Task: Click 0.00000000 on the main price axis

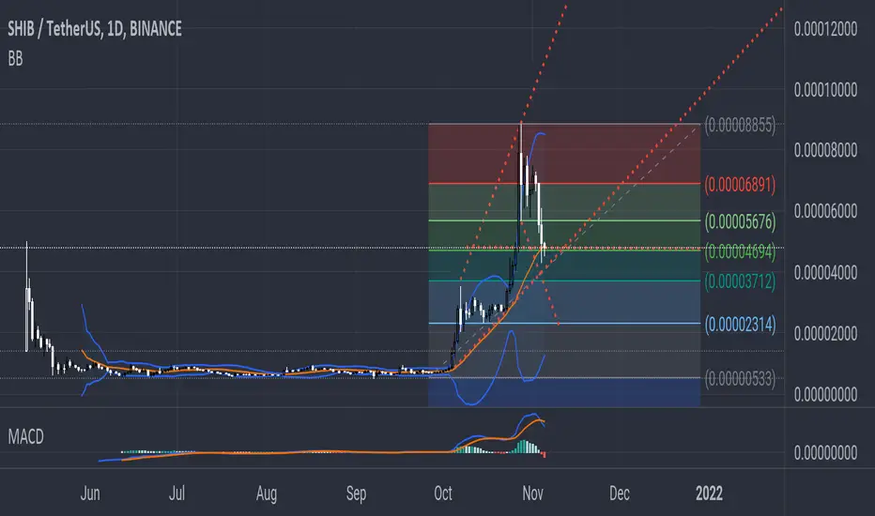Action: coord(825,394)
